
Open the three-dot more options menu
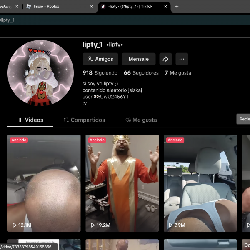(x=182, y=59)
